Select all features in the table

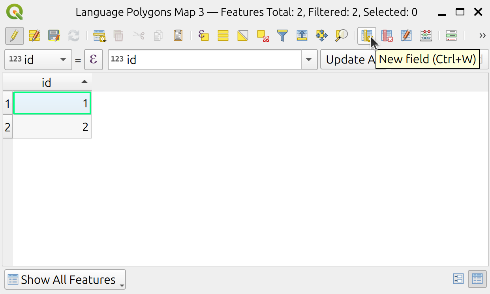pos(223,36)
